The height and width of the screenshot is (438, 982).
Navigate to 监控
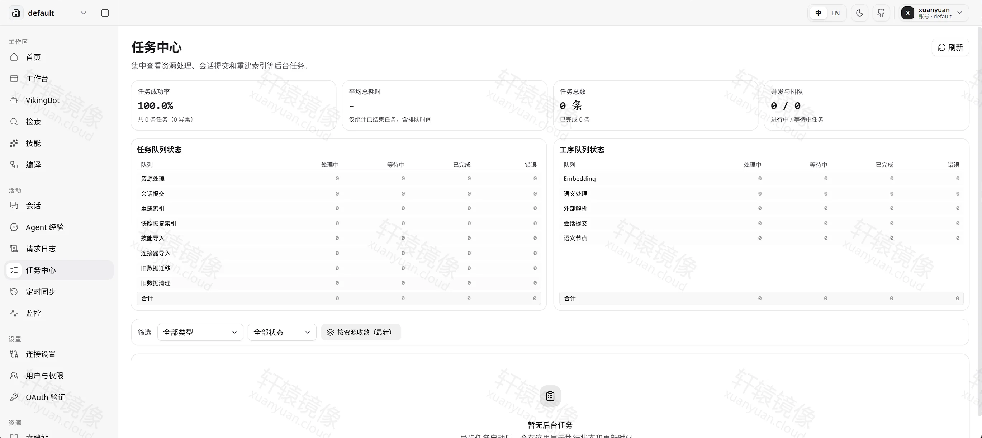pyautogui.click(x=59, y=313)
